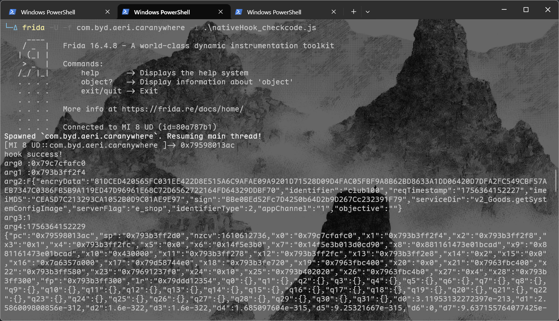Close the first PowerShell tab
The image size is (559, 321).
pyautogui.click(x=108, y=12)
